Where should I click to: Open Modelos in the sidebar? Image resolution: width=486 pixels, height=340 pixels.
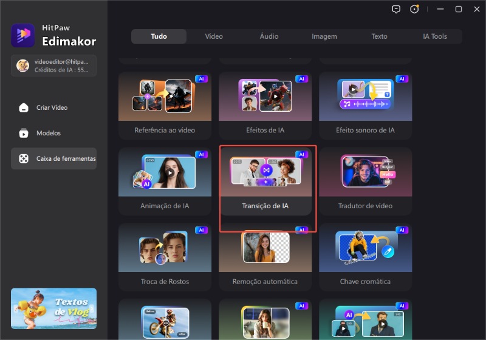53,133
